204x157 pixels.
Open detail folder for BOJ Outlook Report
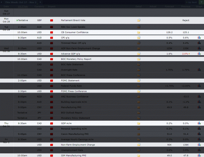[x=139, y=113]
